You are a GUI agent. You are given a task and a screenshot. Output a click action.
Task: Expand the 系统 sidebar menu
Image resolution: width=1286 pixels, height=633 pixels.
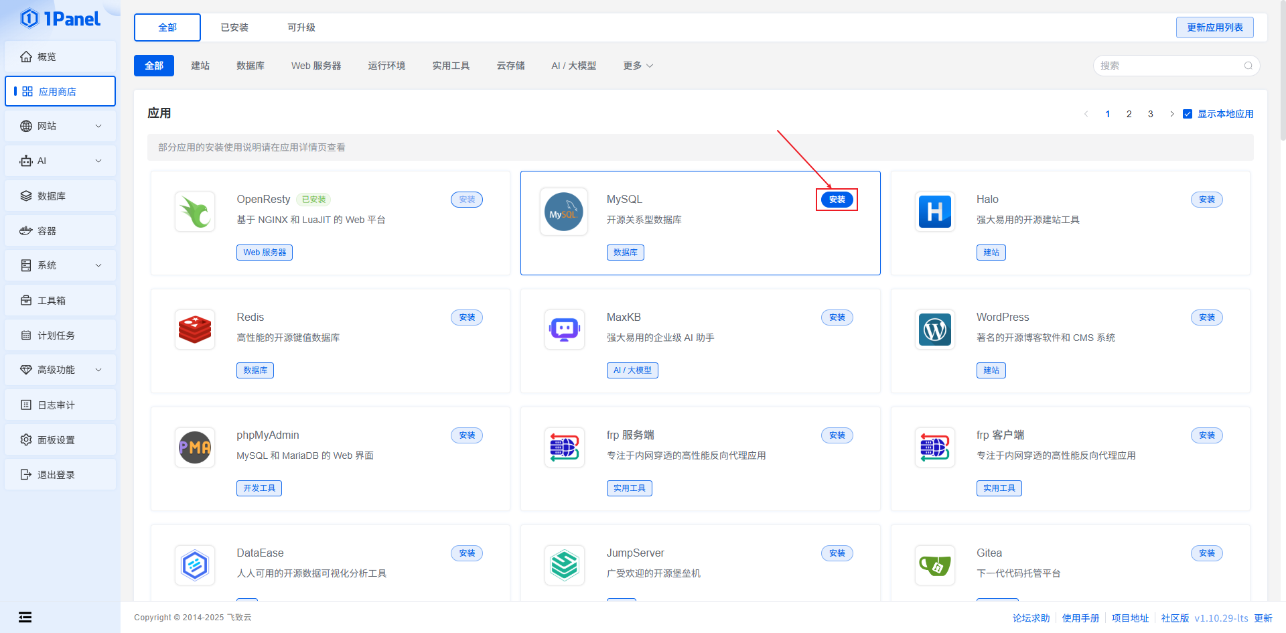(60, 266)
